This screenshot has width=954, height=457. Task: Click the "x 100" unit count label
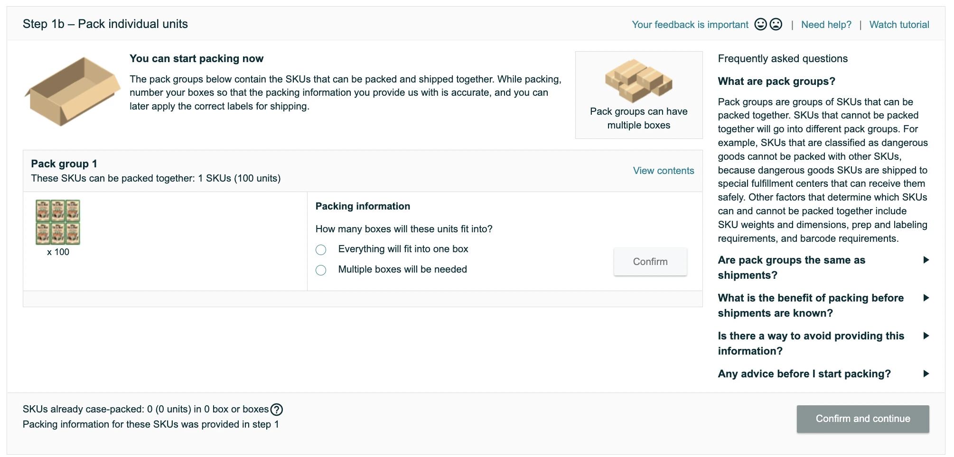tap(58, 252)
